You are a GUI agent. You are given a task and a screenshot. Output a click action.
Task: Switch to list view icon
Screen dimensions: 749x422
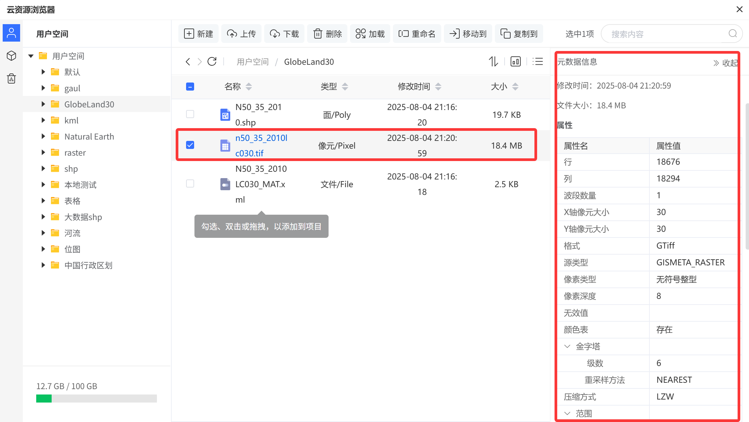tap(538, 62)
